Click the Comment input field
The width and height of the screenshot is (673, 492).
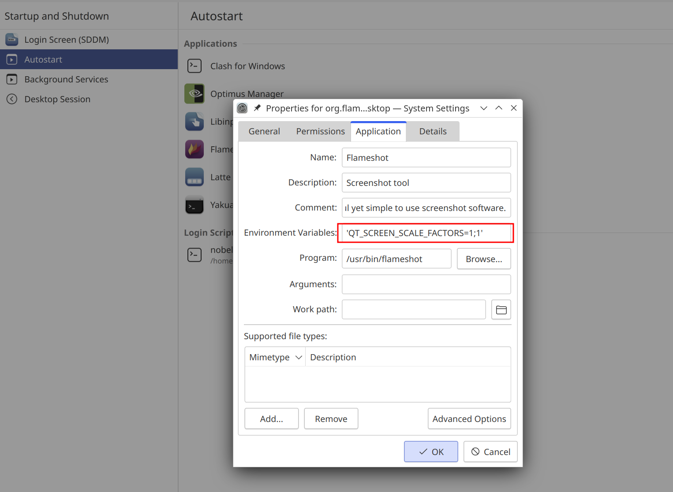(426, 208)
